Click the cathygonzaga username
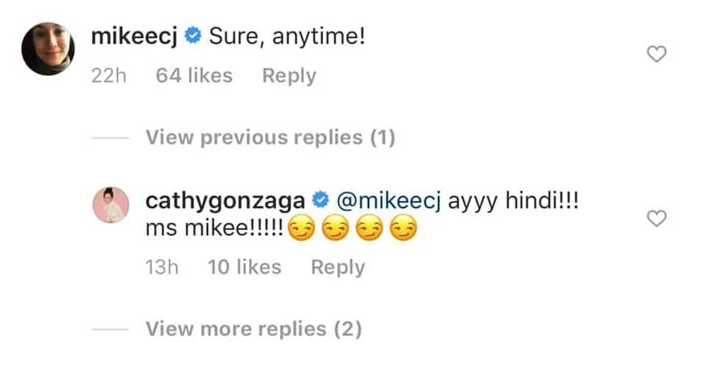704x366 pixels. pyautogui.click(x=226, y=201)
